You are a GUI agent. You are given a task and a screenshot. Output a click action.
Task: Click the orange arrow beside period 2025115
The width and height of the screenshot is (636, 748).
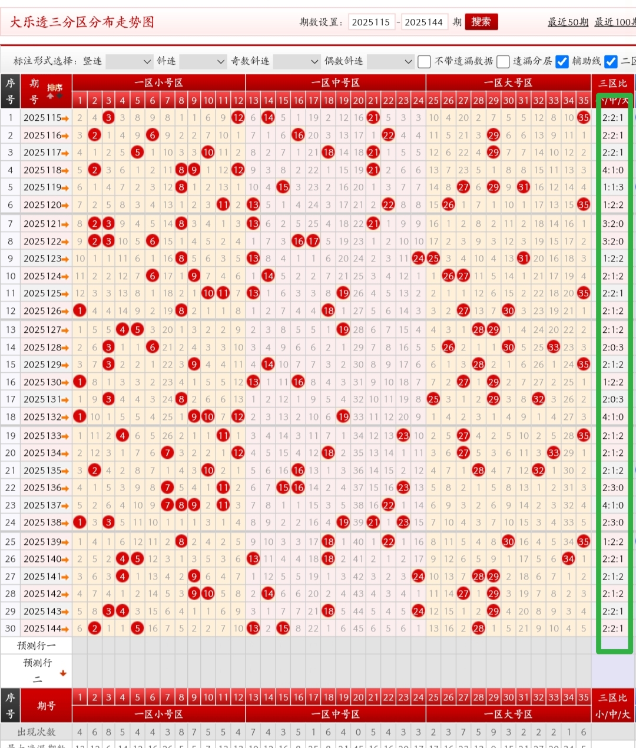[65, 118]
